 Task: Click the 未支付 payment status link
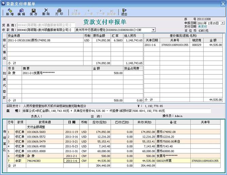point(203,27)
